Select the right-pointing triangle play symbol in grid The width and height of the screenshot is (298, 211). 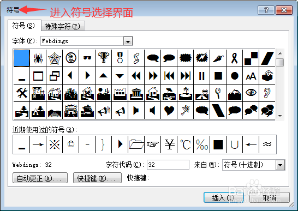[x=87, y=76]
